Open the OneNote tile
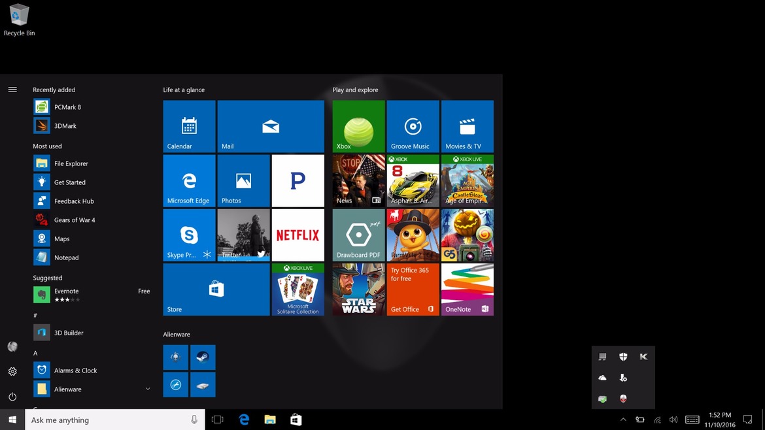This screenshot has height=430, width=765. tap(467, 289)
